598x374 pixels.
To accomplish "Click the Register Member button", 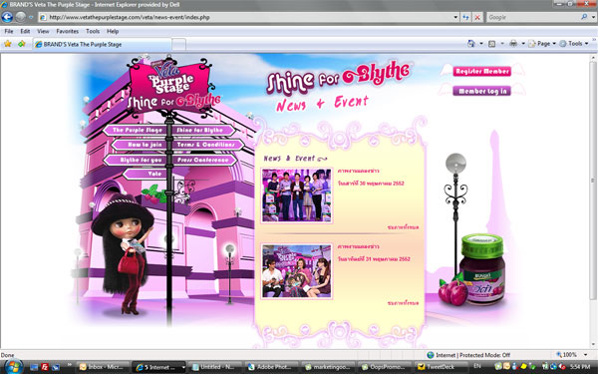I will tap(482, 72).
